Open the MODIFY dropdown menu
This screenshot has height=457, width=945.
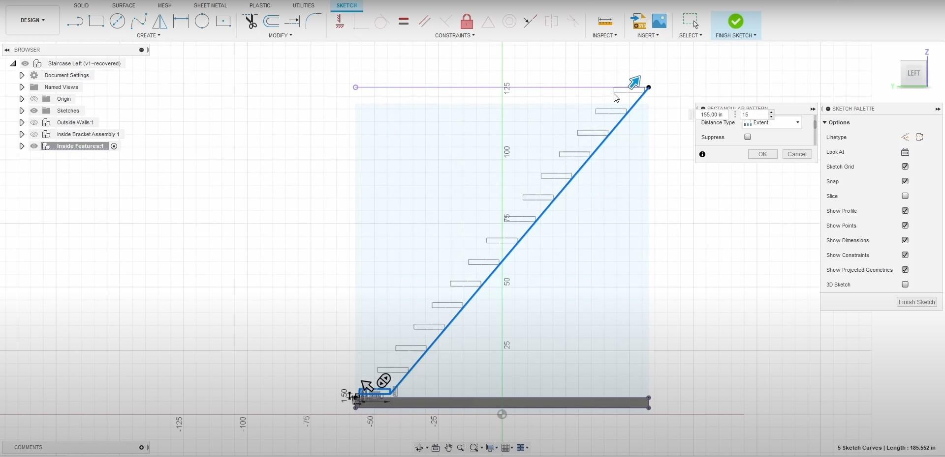[281, 35]
